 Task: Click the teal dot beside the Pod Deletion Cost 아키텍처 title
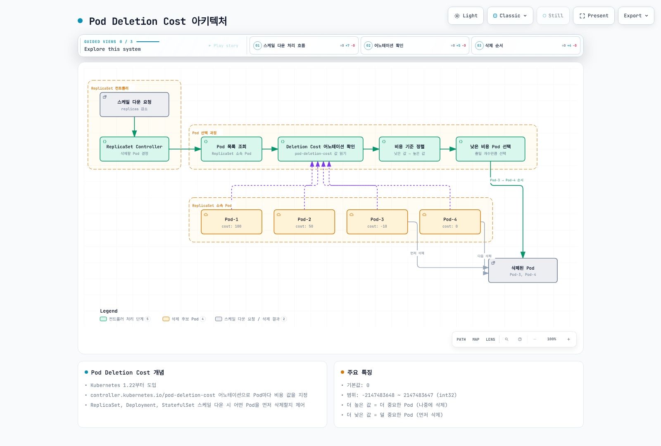tap(80, 21)
